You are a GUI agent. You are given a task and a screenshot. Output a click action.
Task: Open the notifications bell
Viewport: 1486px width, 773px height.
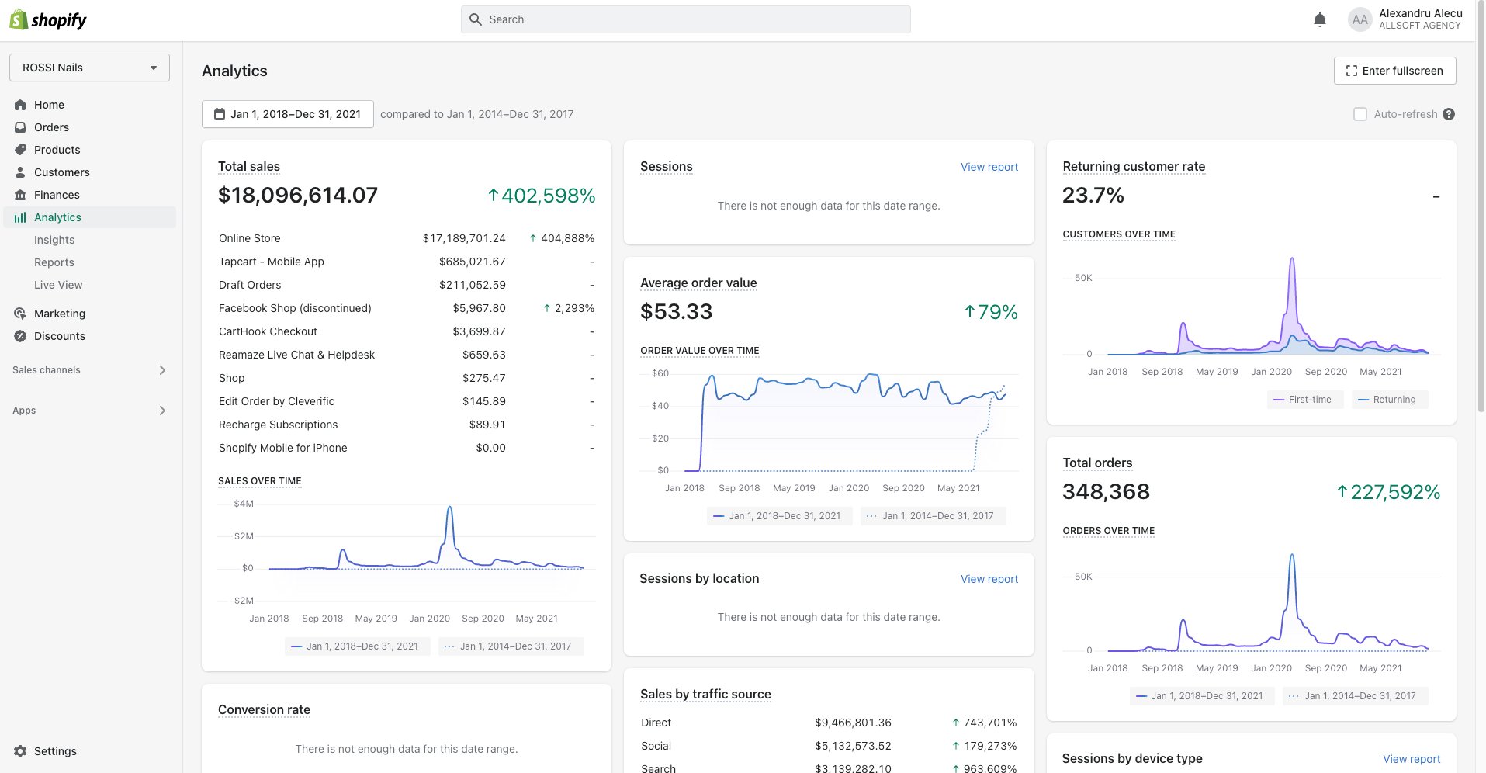tap(1319, 19)
